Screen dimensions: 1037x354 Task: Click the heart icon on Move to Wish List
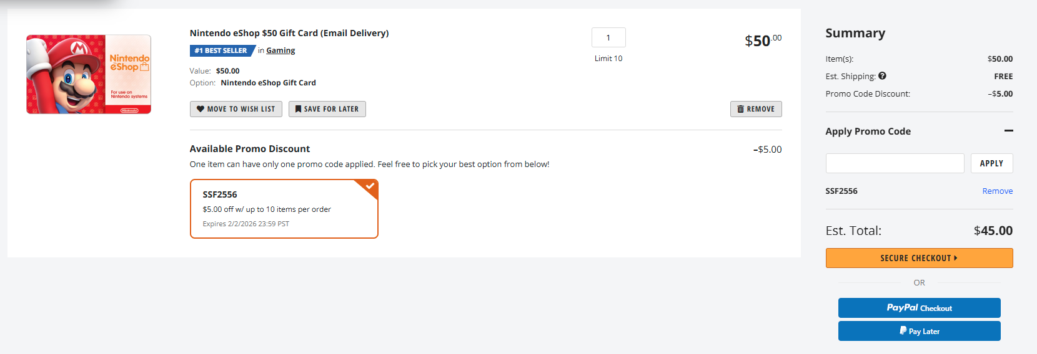click(x=201, y=109)
